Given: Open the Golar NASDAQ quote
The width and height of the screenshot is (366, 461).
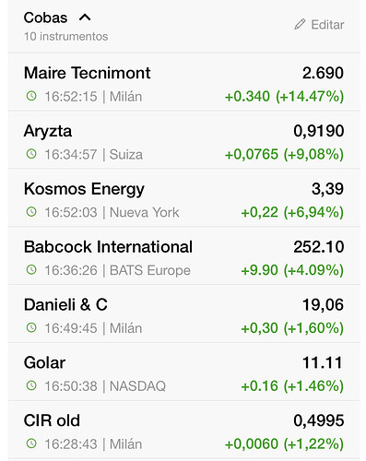Looking at the screenshot, I should 183,372.
